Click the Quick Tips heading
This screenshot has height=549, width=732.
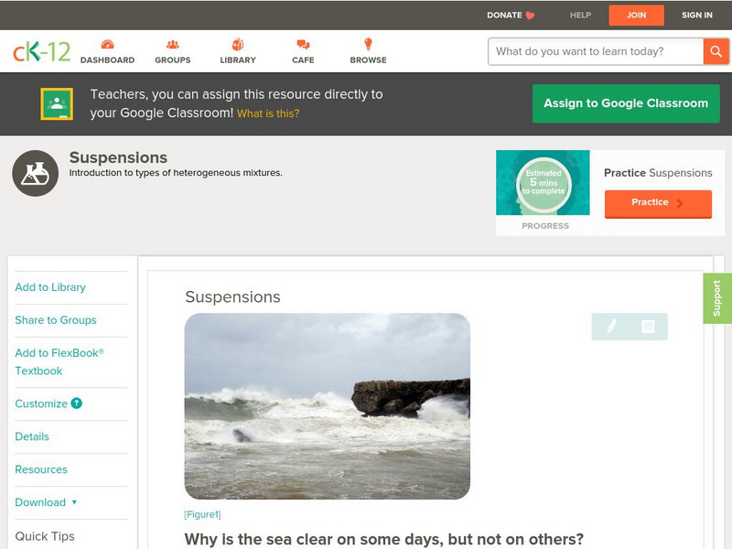pos(45,536)
